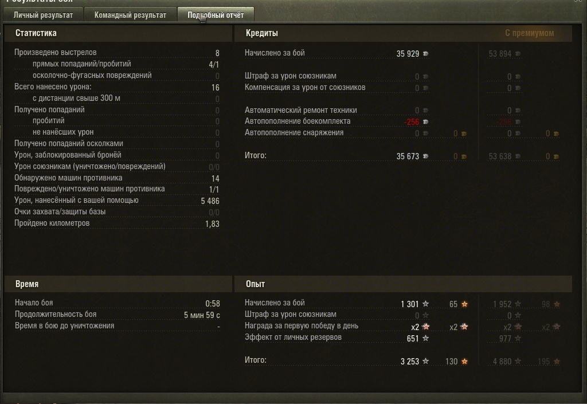Click Время в бою до уничтожения label
This screenshot has height=404, width=587.
click(64, 326)
